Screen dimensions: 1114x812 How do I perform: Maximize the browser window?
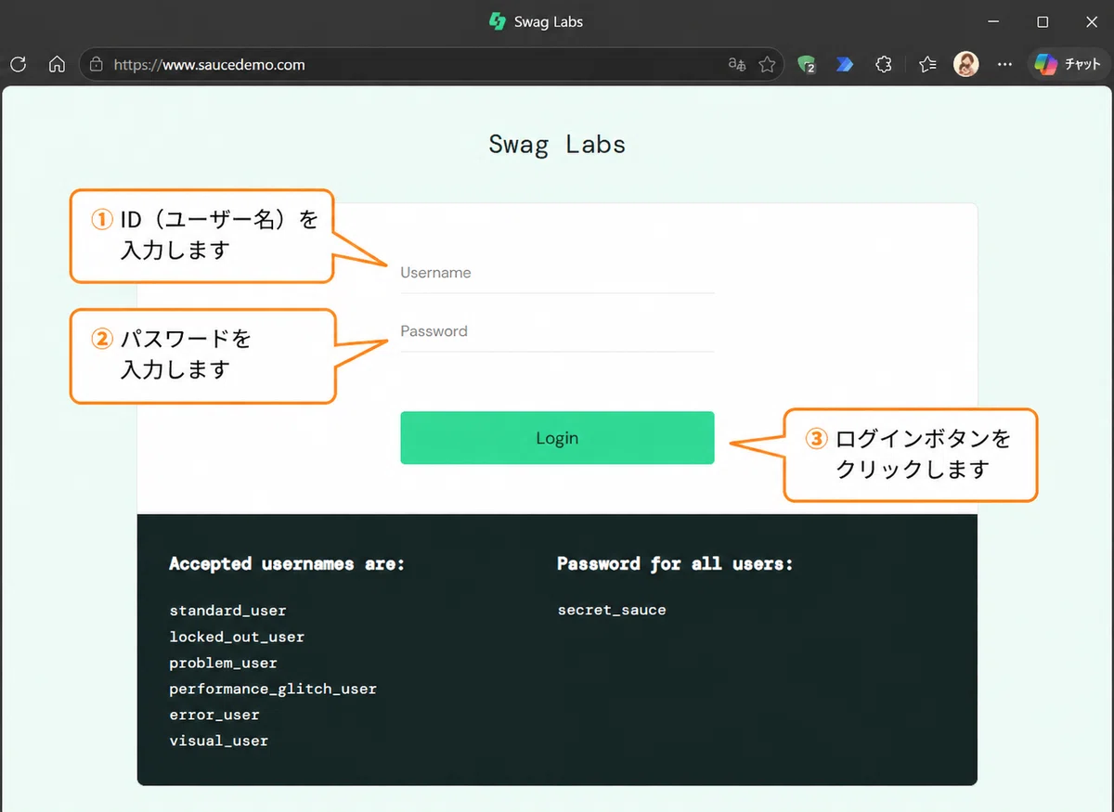pos(1043,21)
